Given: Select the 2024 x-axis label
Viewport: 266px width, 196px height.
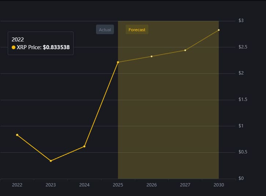Looking at the screenshot, I should tap(84, 185).
